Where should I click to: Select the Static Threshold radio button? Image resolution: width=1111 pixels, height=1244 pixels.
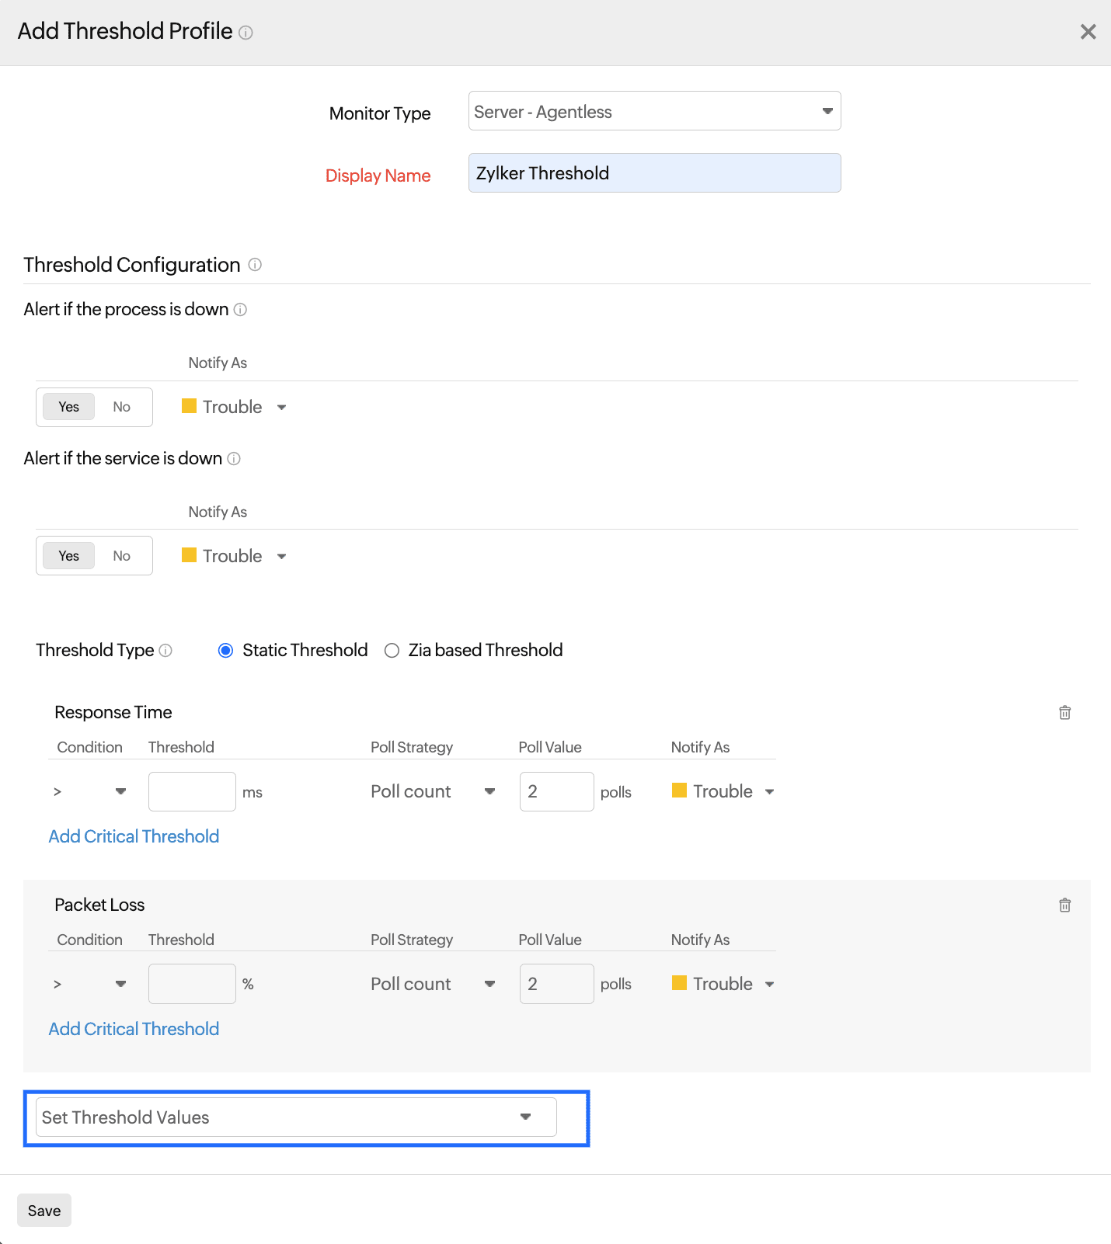(225, 651)
